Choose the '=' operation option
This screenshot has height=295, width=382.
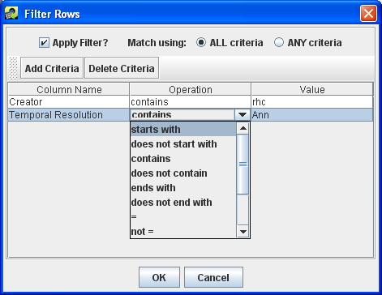[183, 217]
